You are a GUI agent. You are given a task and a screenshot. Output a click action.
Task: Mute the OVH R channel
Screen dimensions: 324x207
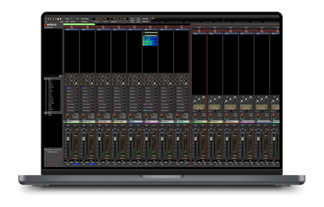click(68, 125)
